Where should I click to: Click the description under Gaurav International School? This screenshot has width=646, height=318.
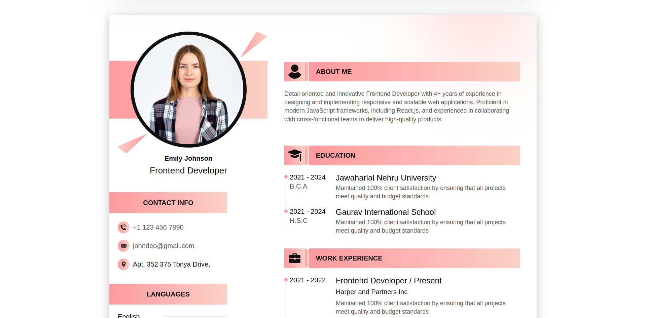pyautogui.click(x=421, y=226)
